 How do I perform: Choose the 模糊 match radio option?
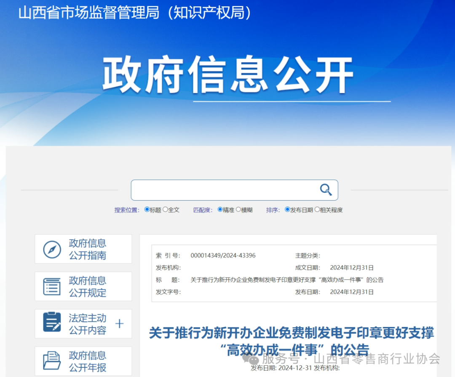(238, 210)
